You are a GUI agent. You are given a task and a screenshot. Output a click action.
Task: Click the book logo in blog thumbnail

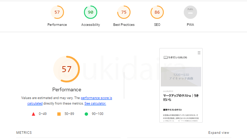point(165,57)
